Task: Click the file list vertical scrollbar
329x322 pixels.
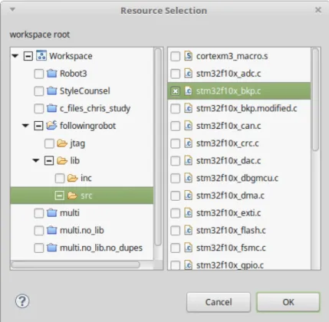Action: tap(316, 100)
